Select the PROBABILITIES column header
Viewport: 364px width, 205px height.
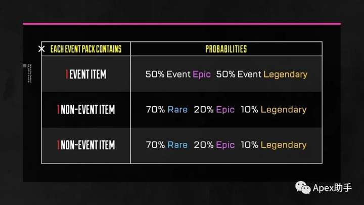pyautogui.click(x=226, y=49)
